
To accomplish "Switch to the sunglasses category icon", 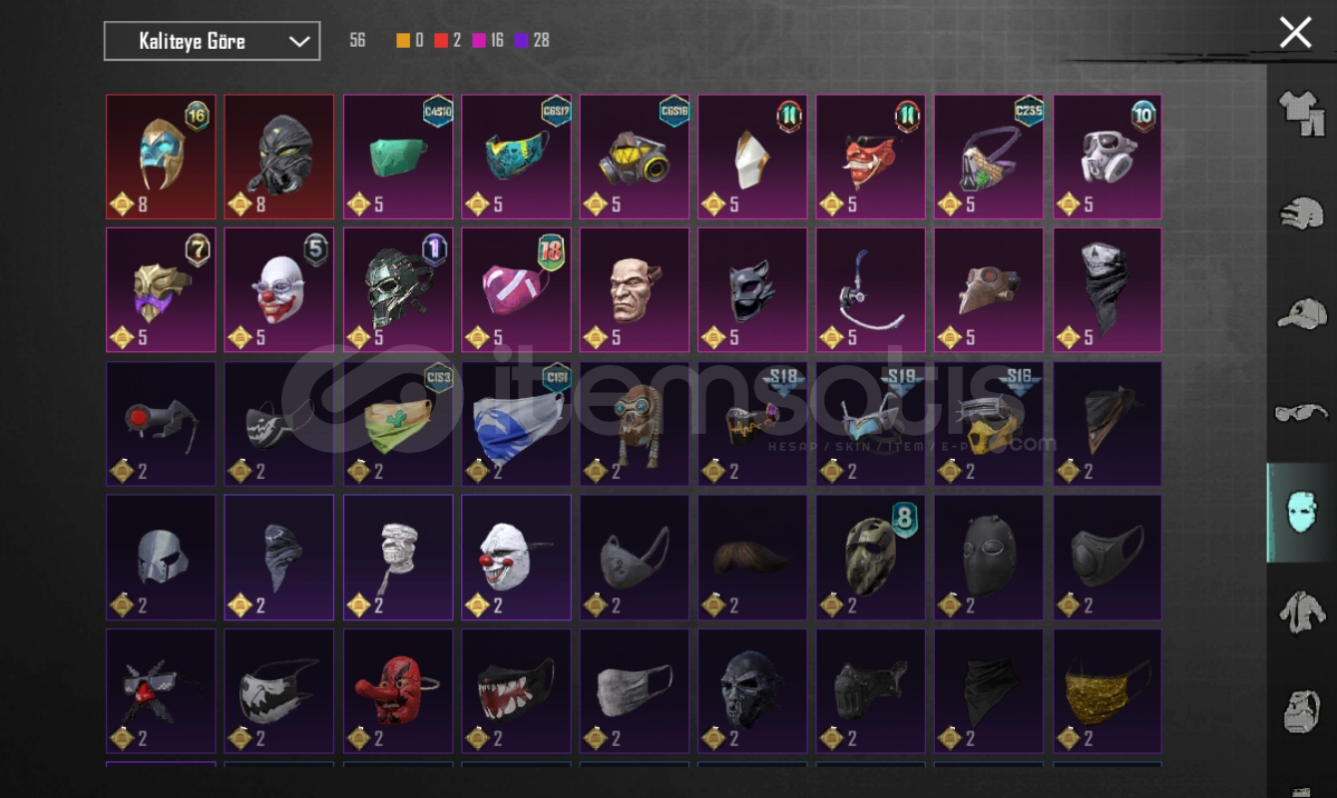I will click(1302, 412).
